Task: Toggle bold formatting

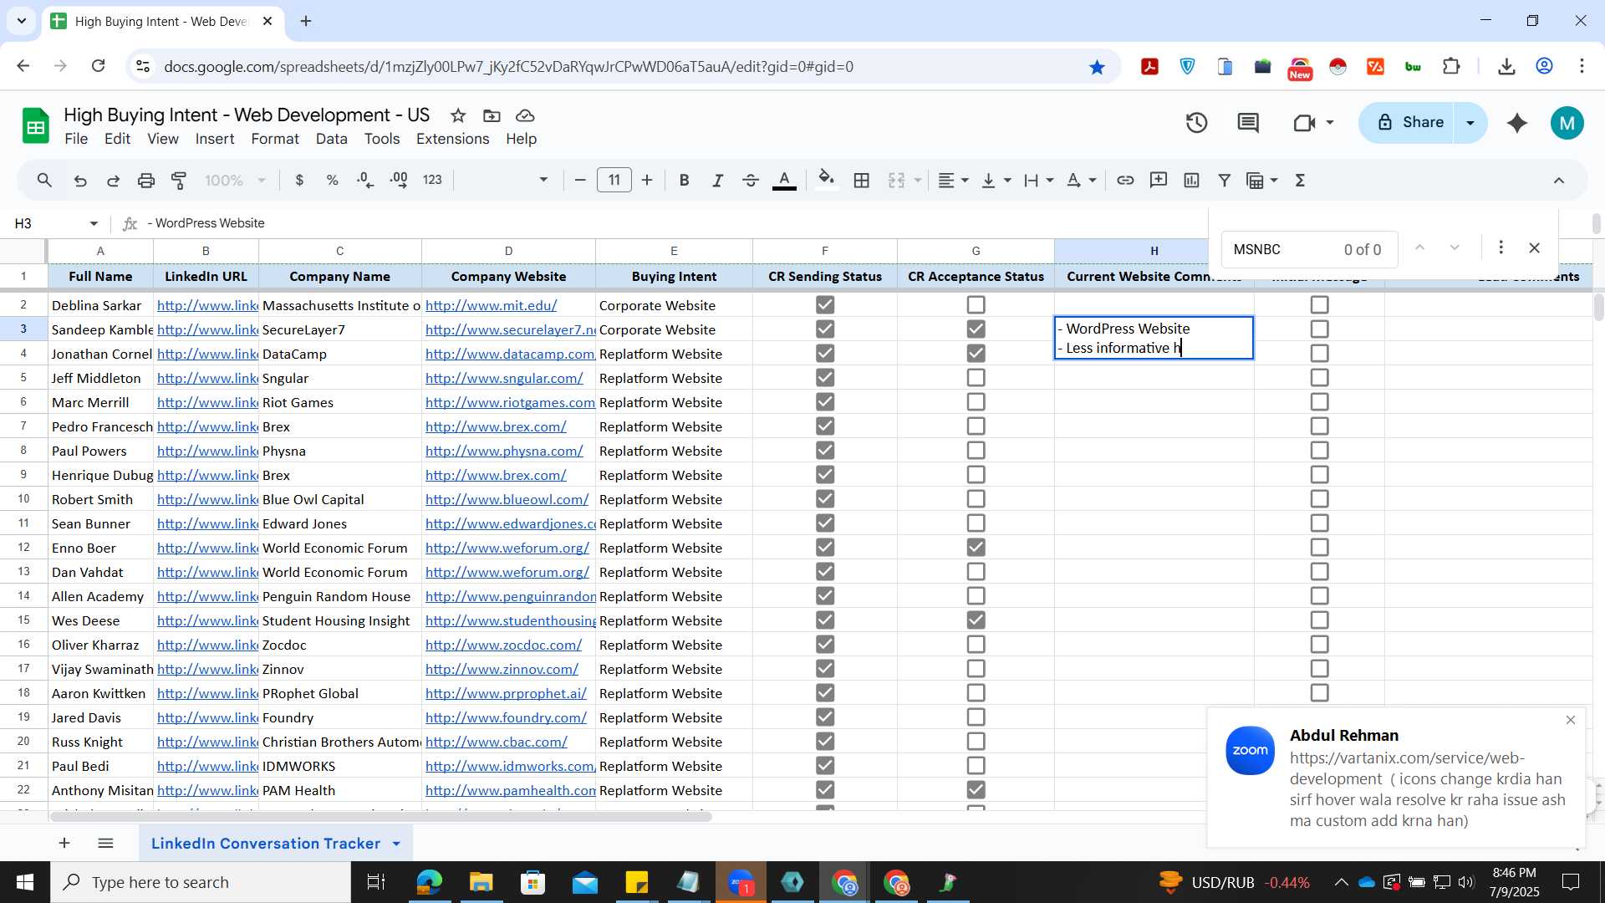Action: tap(684, 181)
